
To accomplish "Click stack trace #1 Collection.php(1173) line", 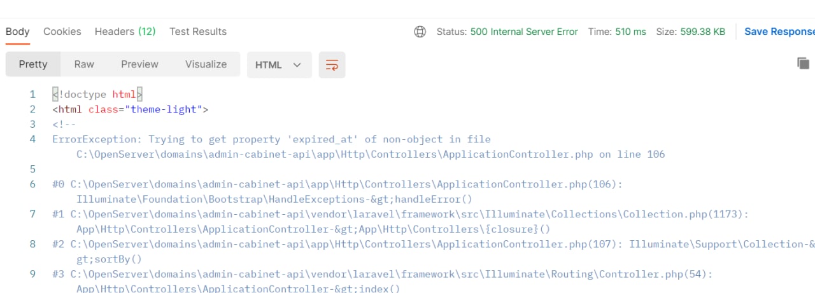I will (x=400, y=214).
